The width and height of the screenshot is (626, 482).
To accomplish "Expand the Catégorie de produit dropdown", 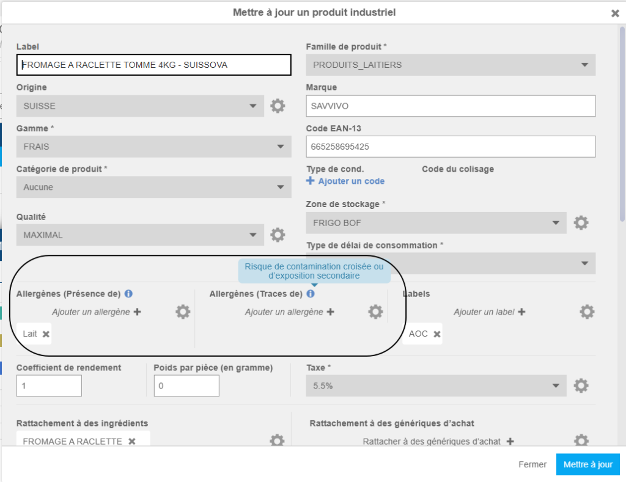I will click(x=153, y=187).
